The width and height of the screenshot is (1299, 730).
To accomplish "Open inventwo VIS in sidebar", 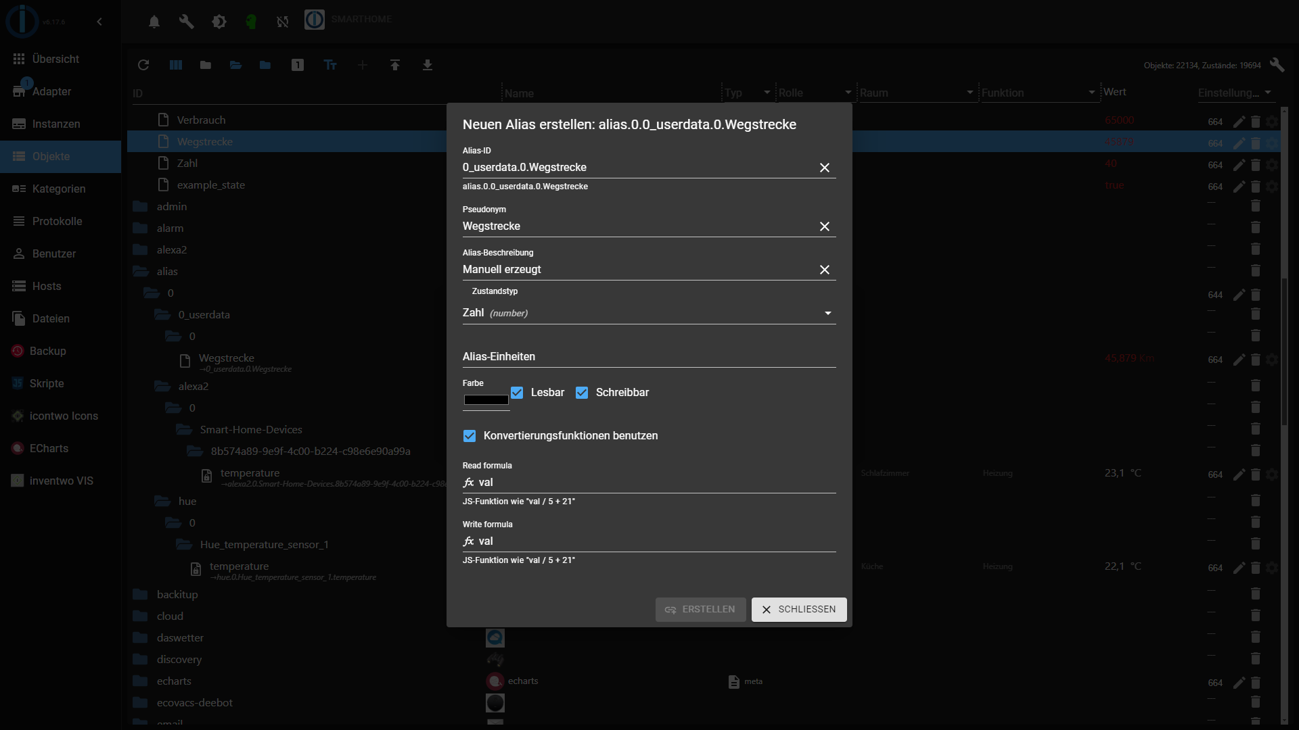I will click(x=60, y=481).
